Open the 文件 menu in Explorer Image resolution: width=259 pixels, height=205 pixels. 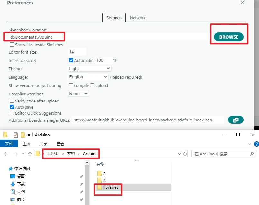[x=9, y=144]
